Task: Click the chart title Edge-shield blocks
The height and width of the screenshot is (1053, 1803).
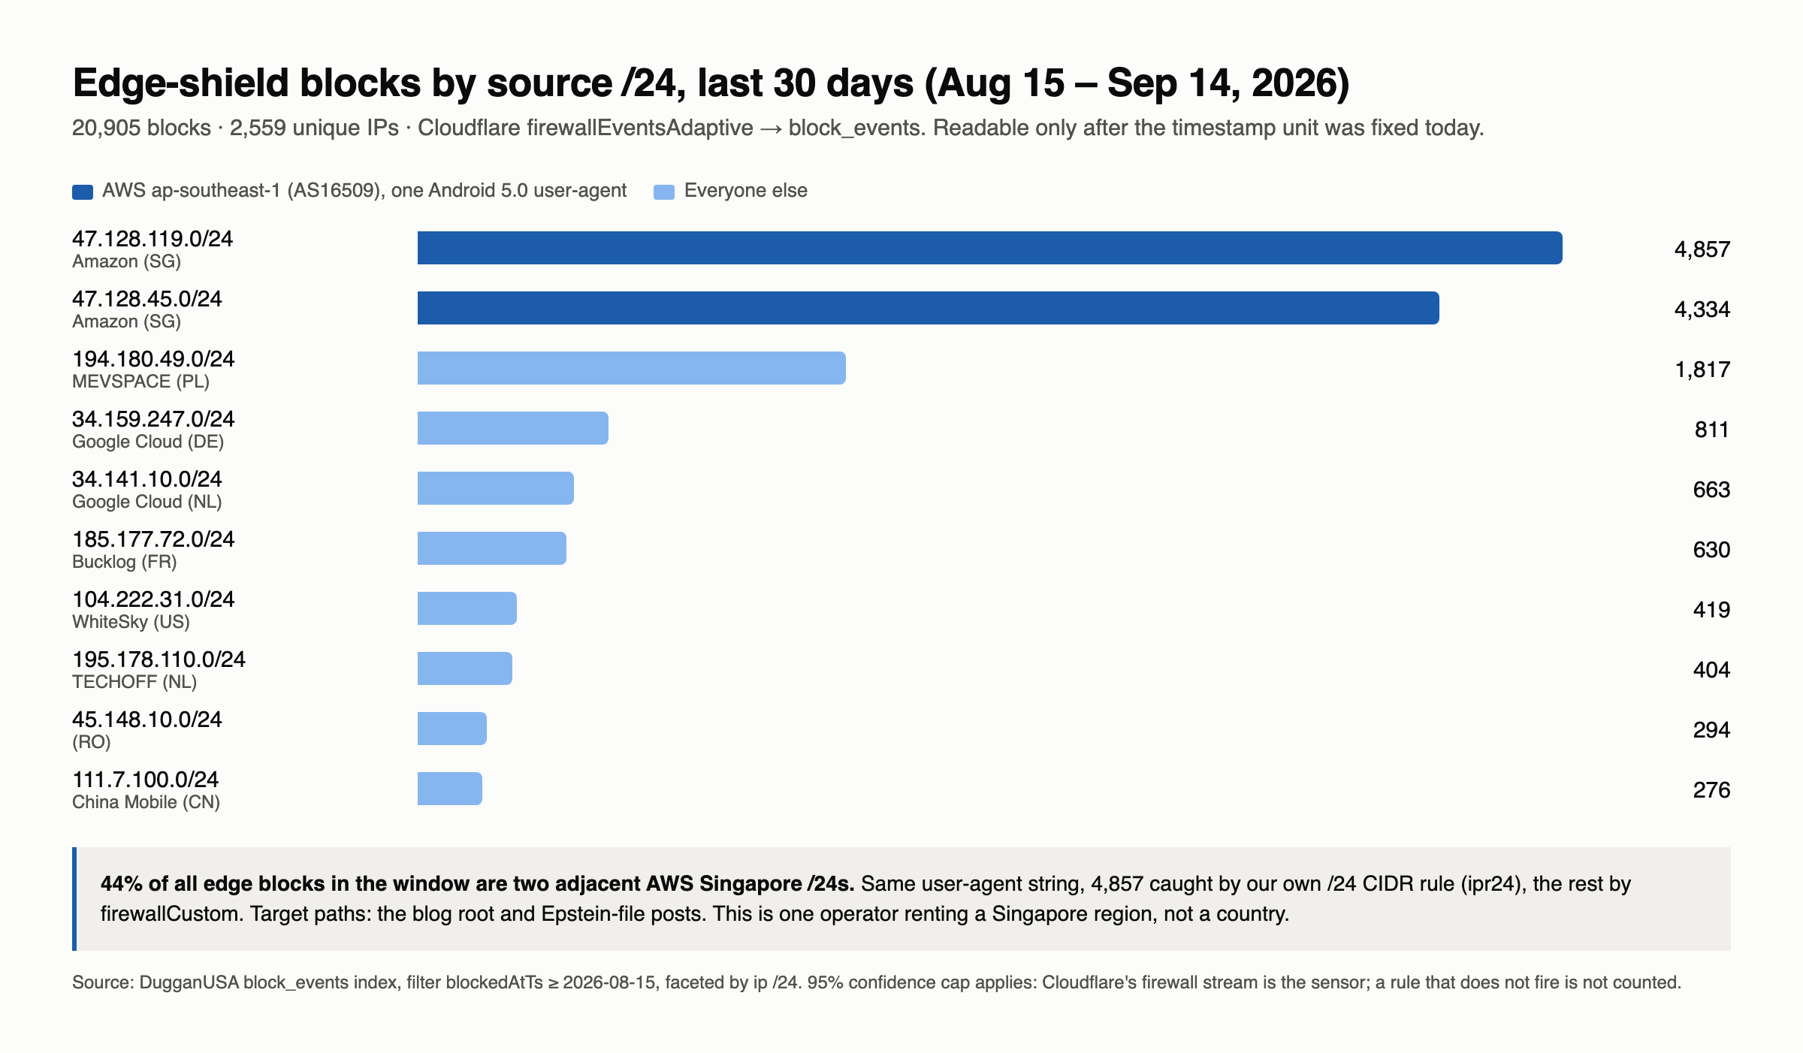Action: pyautogui.click(x=711, y=83)
